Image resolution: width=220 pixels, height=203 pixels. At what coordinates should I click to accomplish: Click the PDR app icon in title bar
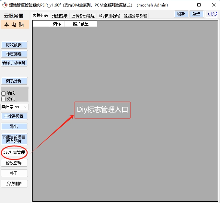pyautogui.click(x=5, y=5)
